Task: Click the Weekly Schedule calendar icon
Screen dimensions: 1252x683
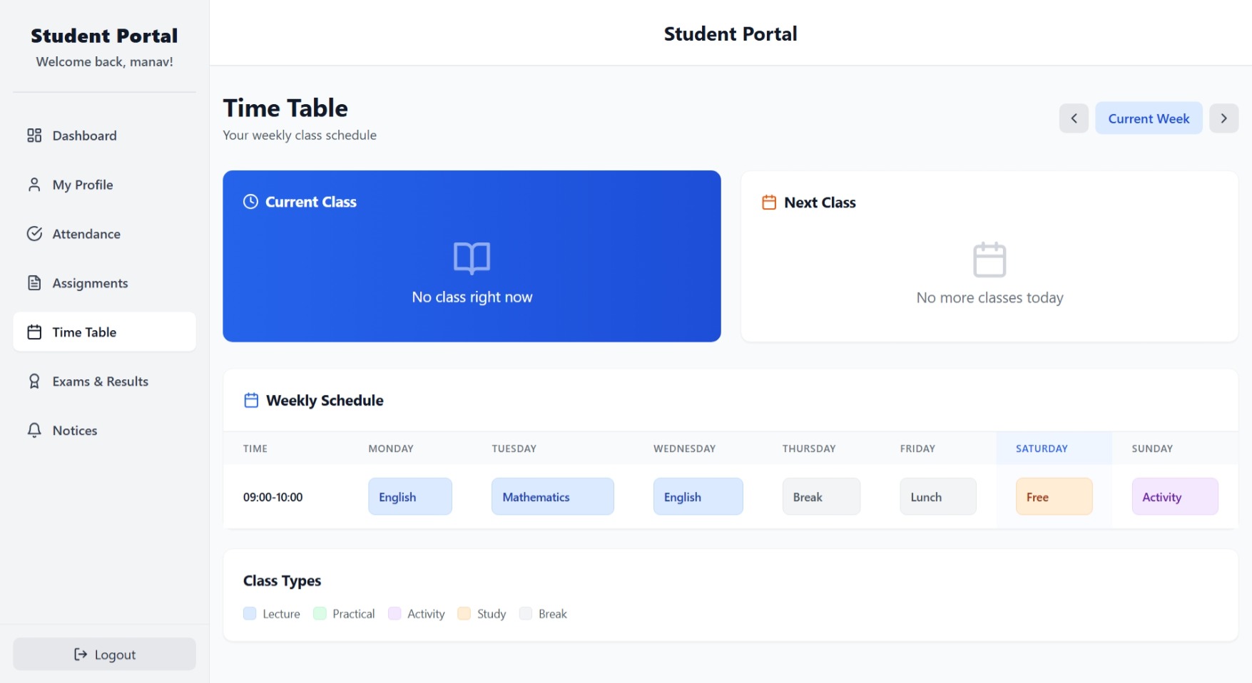Action: coord(250,400)
